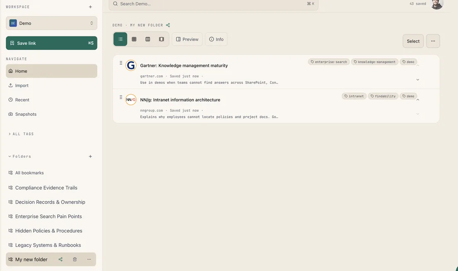This screenshot has height=271, width=458.
Task: Click the Gartner bookmark note text
Action: 209,83
